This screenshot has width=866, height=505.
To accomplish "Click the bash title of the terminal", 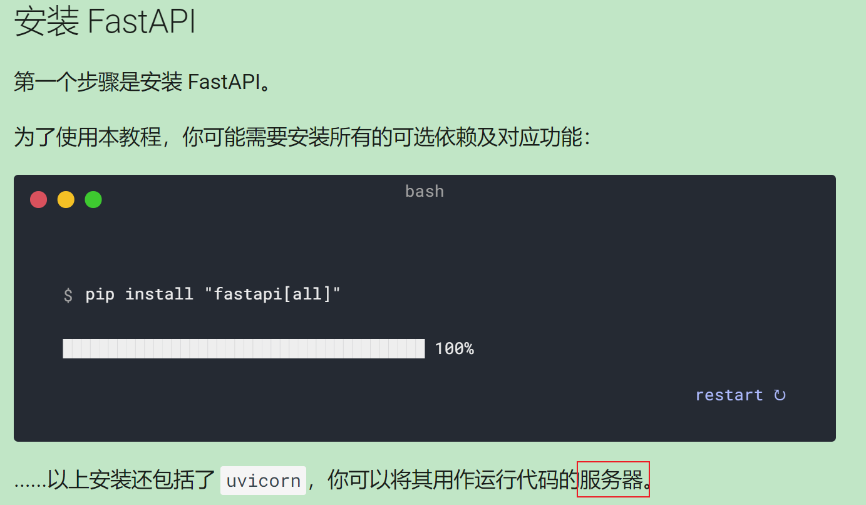I will pos(425,191).
